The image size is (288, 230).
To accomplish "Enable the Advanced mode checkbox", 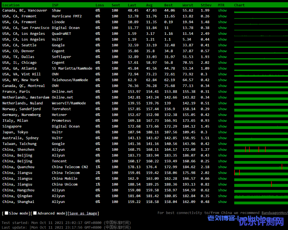I will [35, 213].
